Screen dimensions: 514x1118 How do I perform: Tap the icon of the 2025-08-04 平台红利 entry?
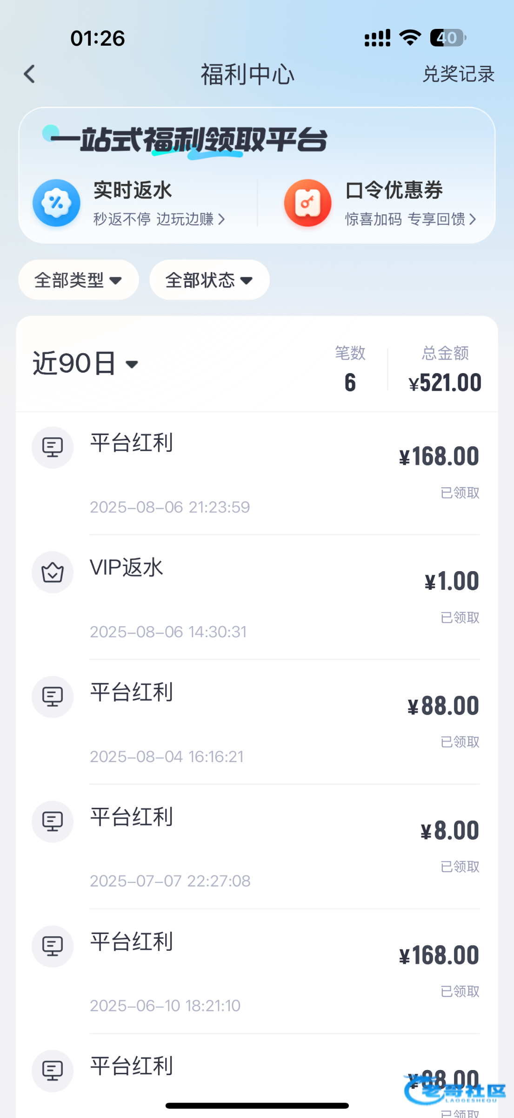[53, 697]
